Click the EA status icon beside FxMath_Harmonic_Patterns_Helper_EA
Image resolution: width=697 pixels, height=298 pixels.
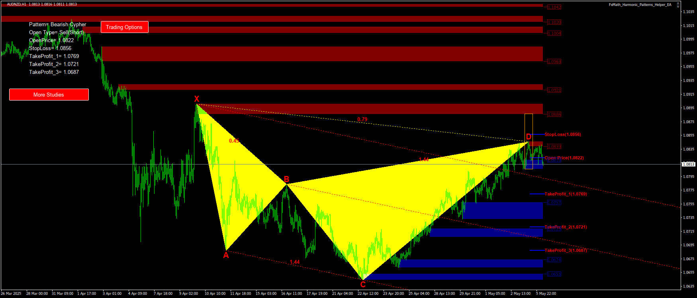678,5
